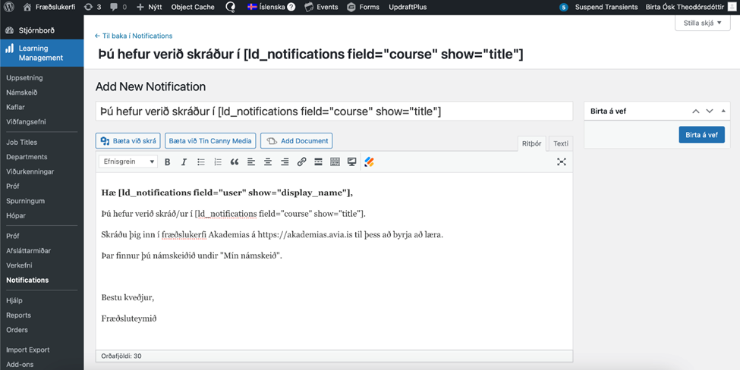Move Birta á vef panel down
Image resolution: width=740 pixels, height=370 pixels.
coord(710,111)
